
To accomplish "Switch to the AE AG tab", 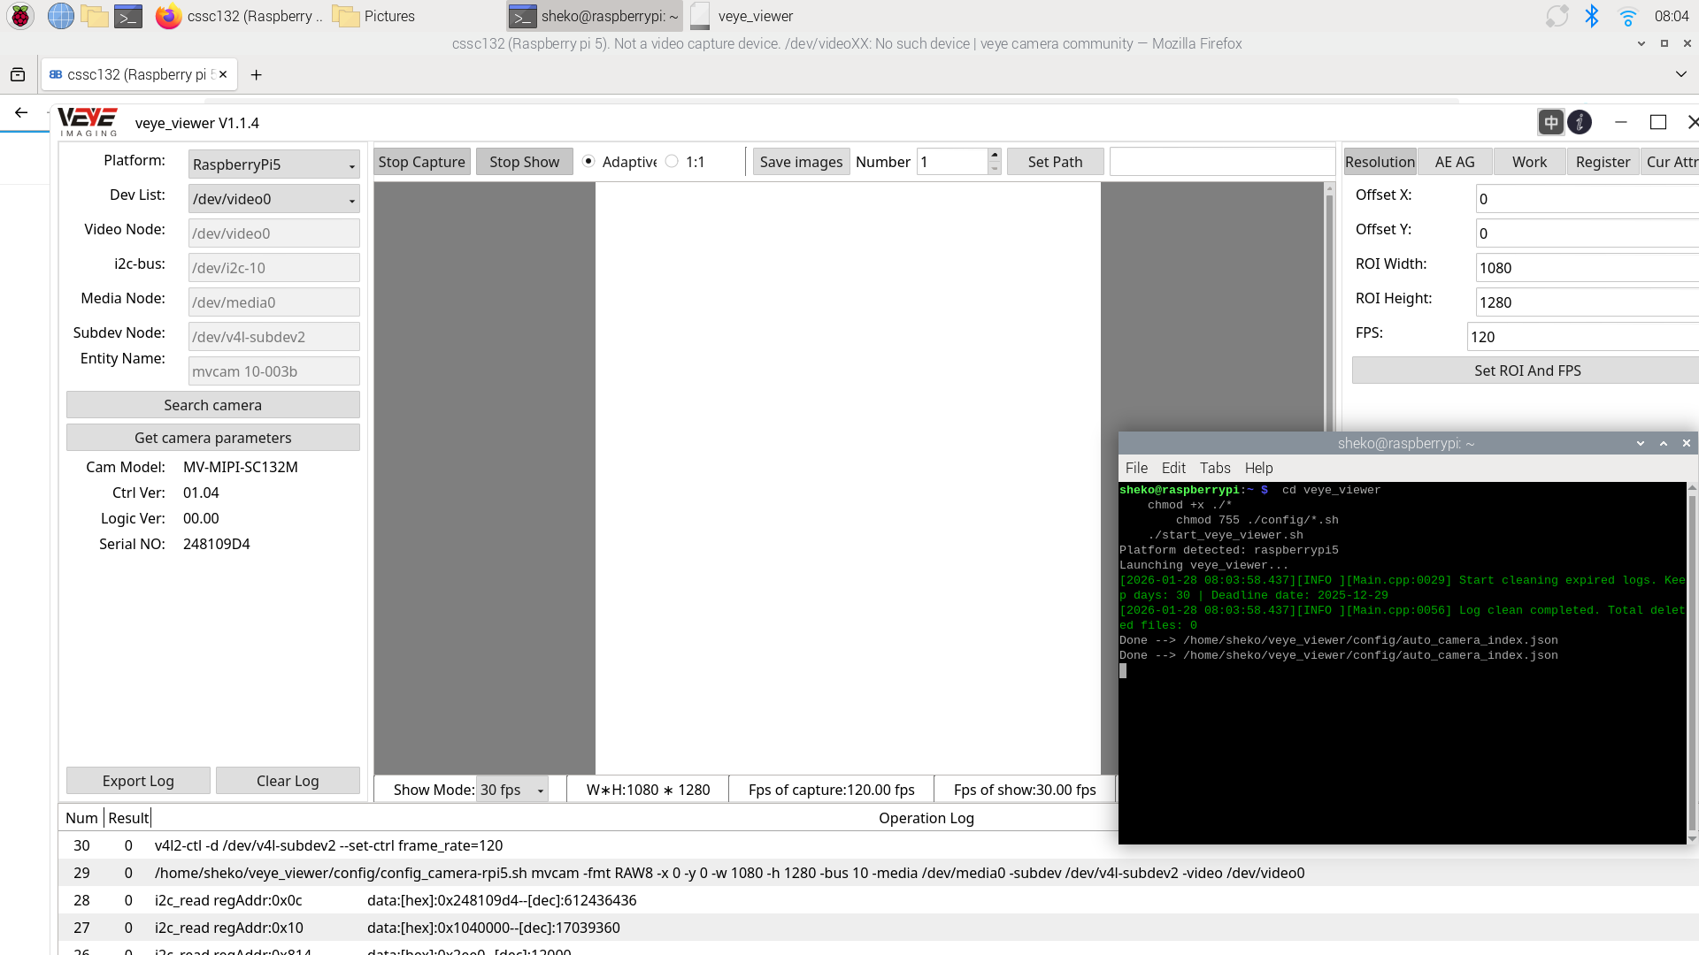I will [1454, 162].
